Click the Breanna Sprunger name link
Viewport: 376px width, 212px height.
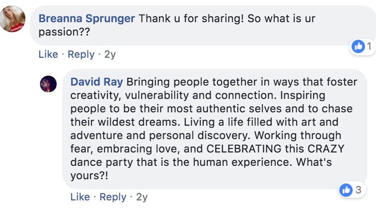point(86,18)
